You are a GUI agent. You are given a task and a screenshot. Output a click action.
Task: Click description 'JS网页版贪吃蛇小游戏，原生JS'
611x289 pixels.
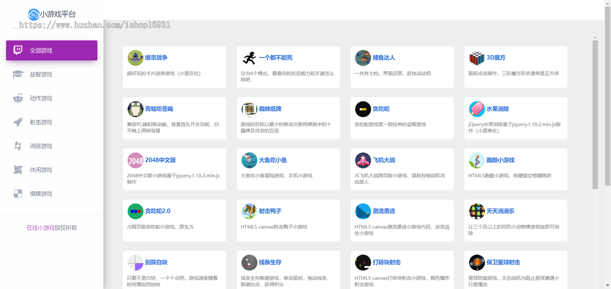(160, 226)
